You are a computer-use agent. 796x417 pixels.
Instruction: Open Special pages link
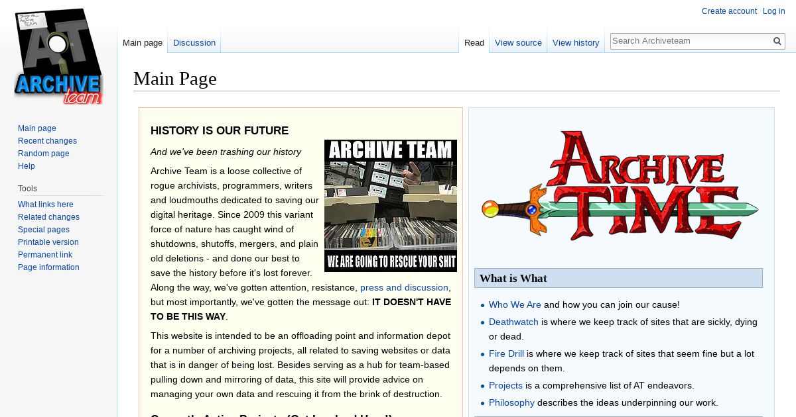(x=44, y=230)
